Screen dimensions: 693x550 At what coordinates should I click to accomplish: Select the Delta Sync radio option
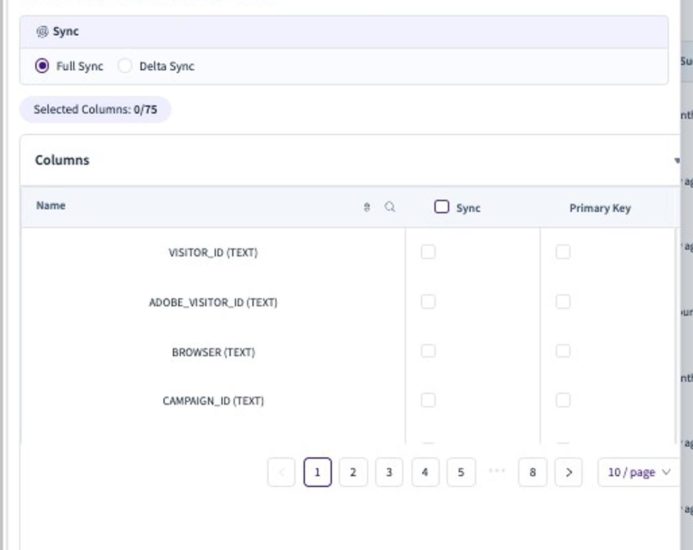[125, 66]
